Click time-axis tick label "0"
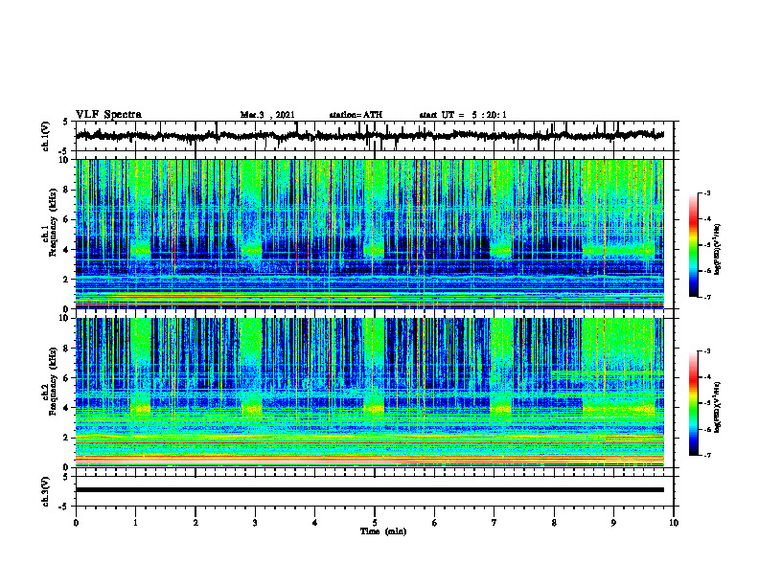This screenshot has height=586, width=759. (x=76, y=523)
